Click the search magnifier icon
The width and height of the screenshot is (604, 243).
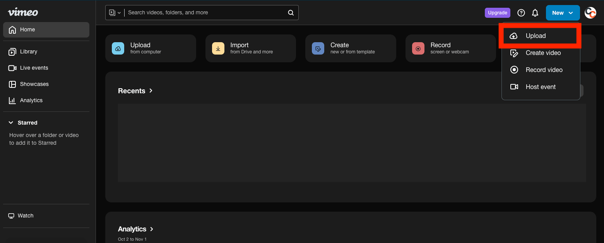pyautogui.click(x=291, y=13)
